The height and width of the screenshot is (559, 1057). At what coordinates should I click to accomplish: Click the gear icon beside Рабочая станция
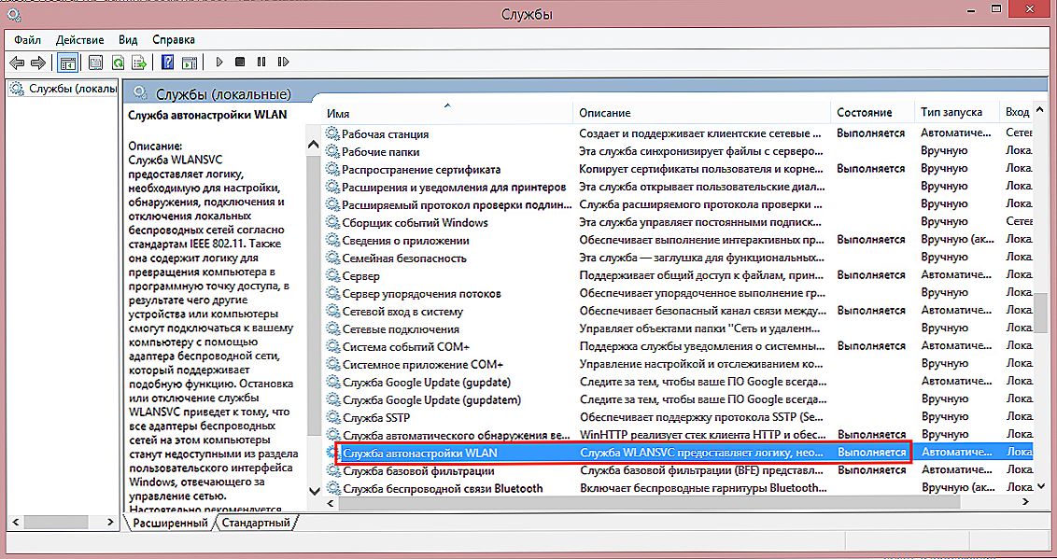pyautogui.click(x=332, y=133)
